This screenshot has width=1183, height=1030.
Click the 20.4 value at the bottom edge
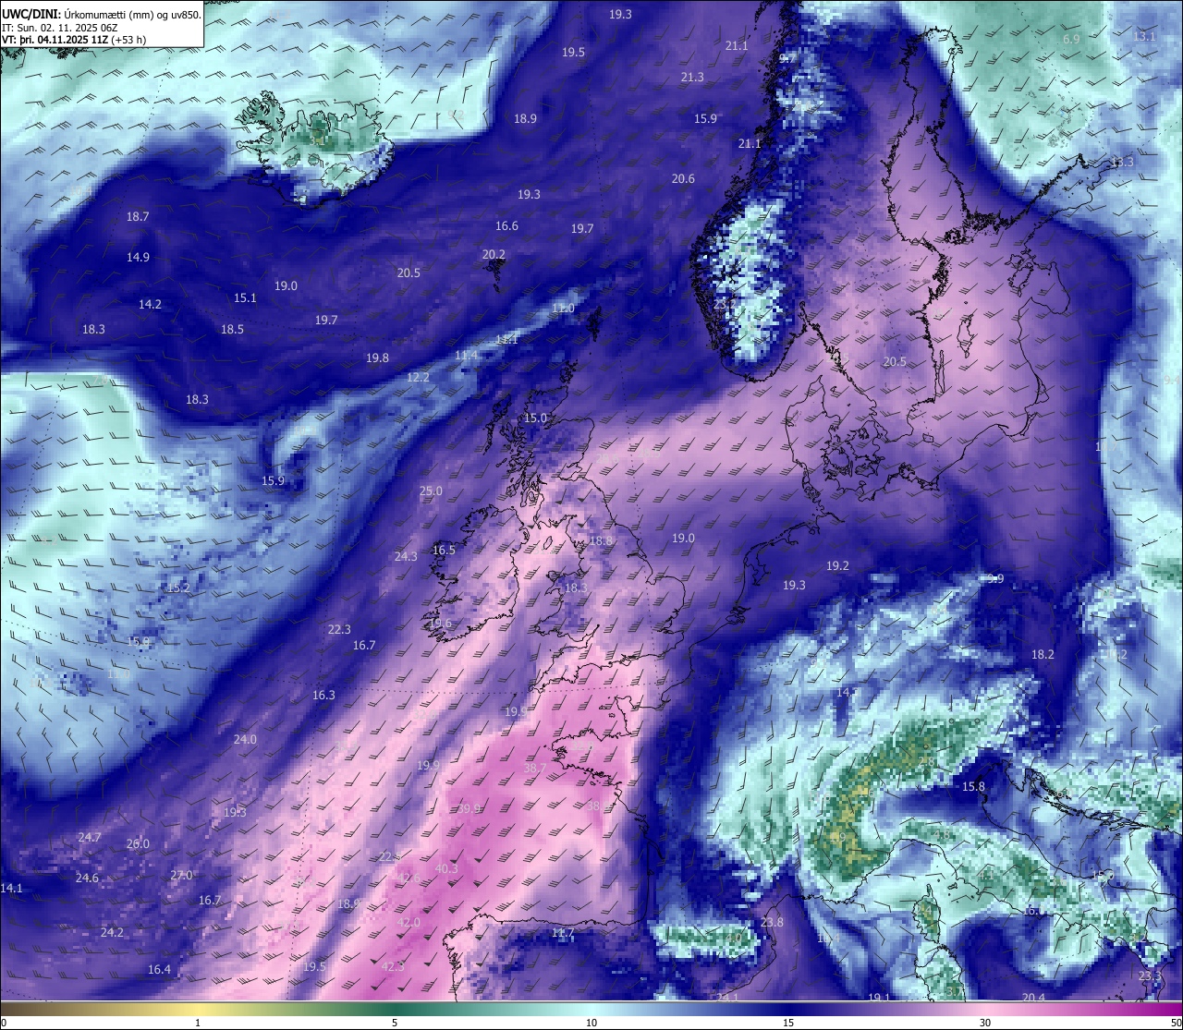coord(1033,999)
